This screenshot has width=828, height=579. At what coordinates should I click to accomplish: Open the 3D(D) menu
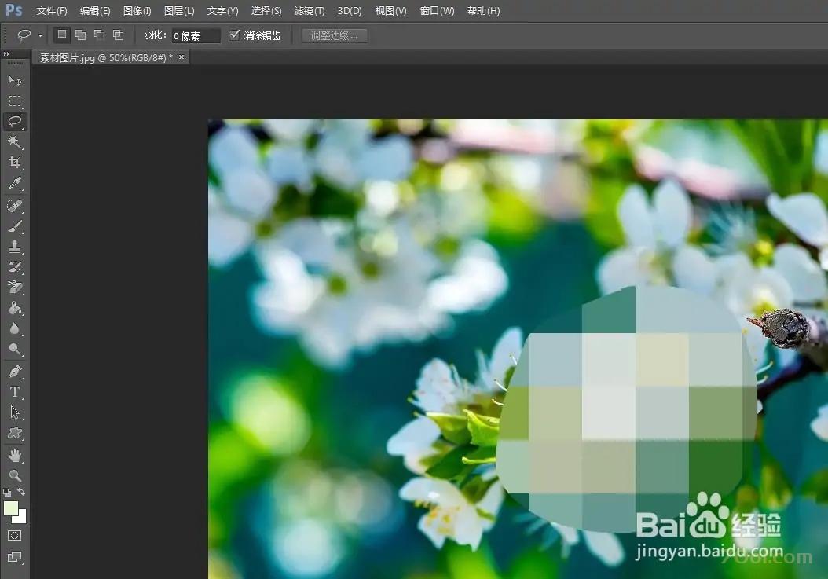click(x=350, y=10)
